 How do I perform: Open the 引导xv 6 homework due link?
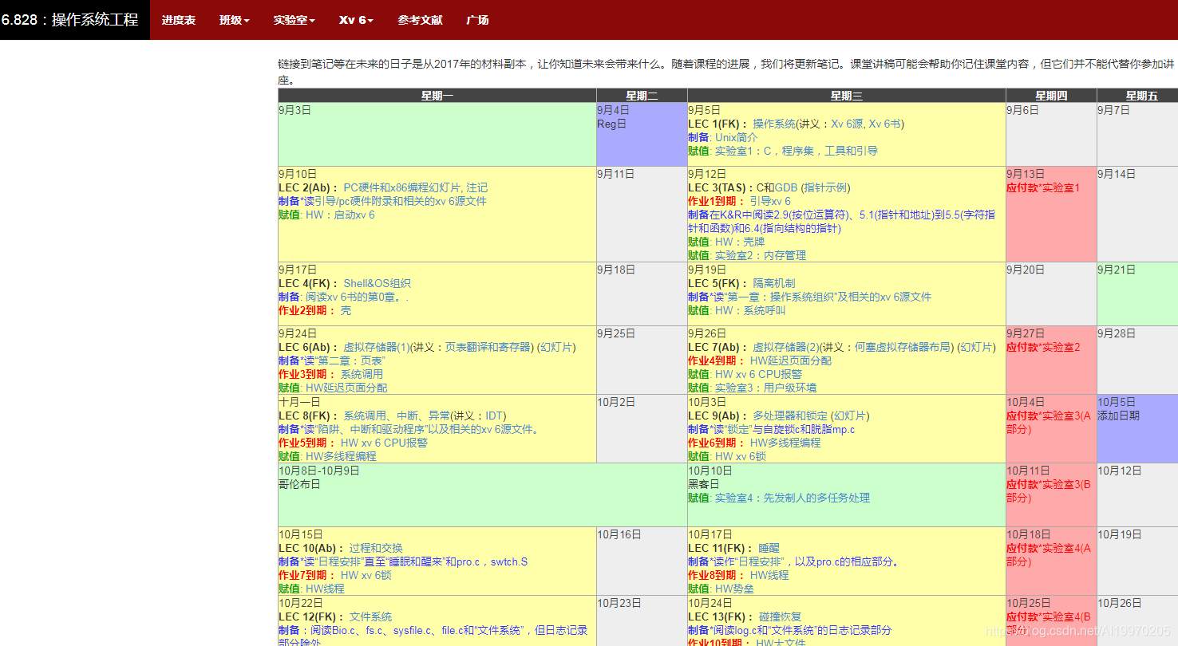coord(770,201)
